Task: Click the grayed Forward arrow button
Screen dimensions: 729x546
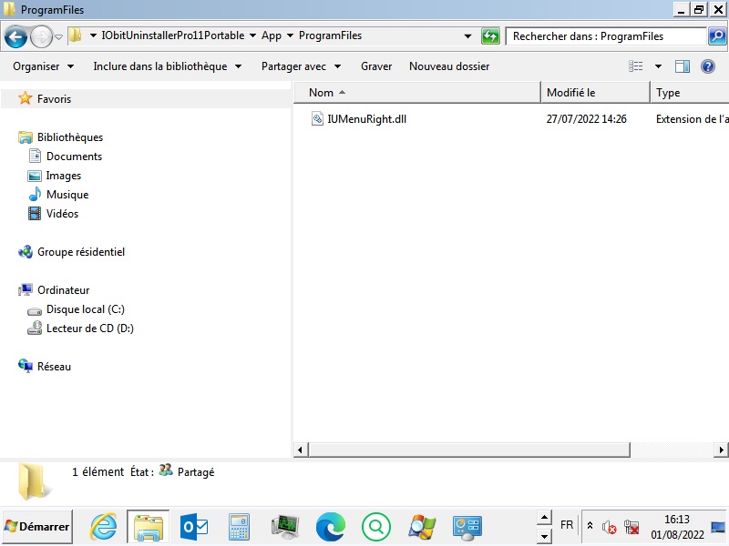Action: pos(41,36)
